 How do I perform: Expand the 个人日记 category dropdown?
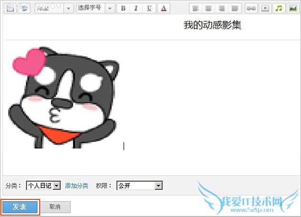click(57, 186)
